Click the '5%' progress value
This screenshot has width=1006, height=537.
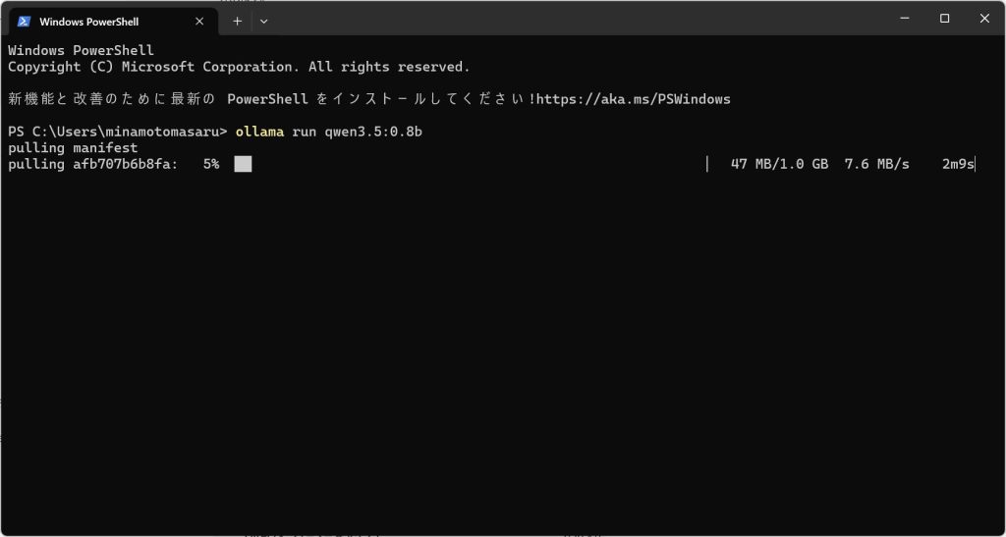(x=211, y=165)
